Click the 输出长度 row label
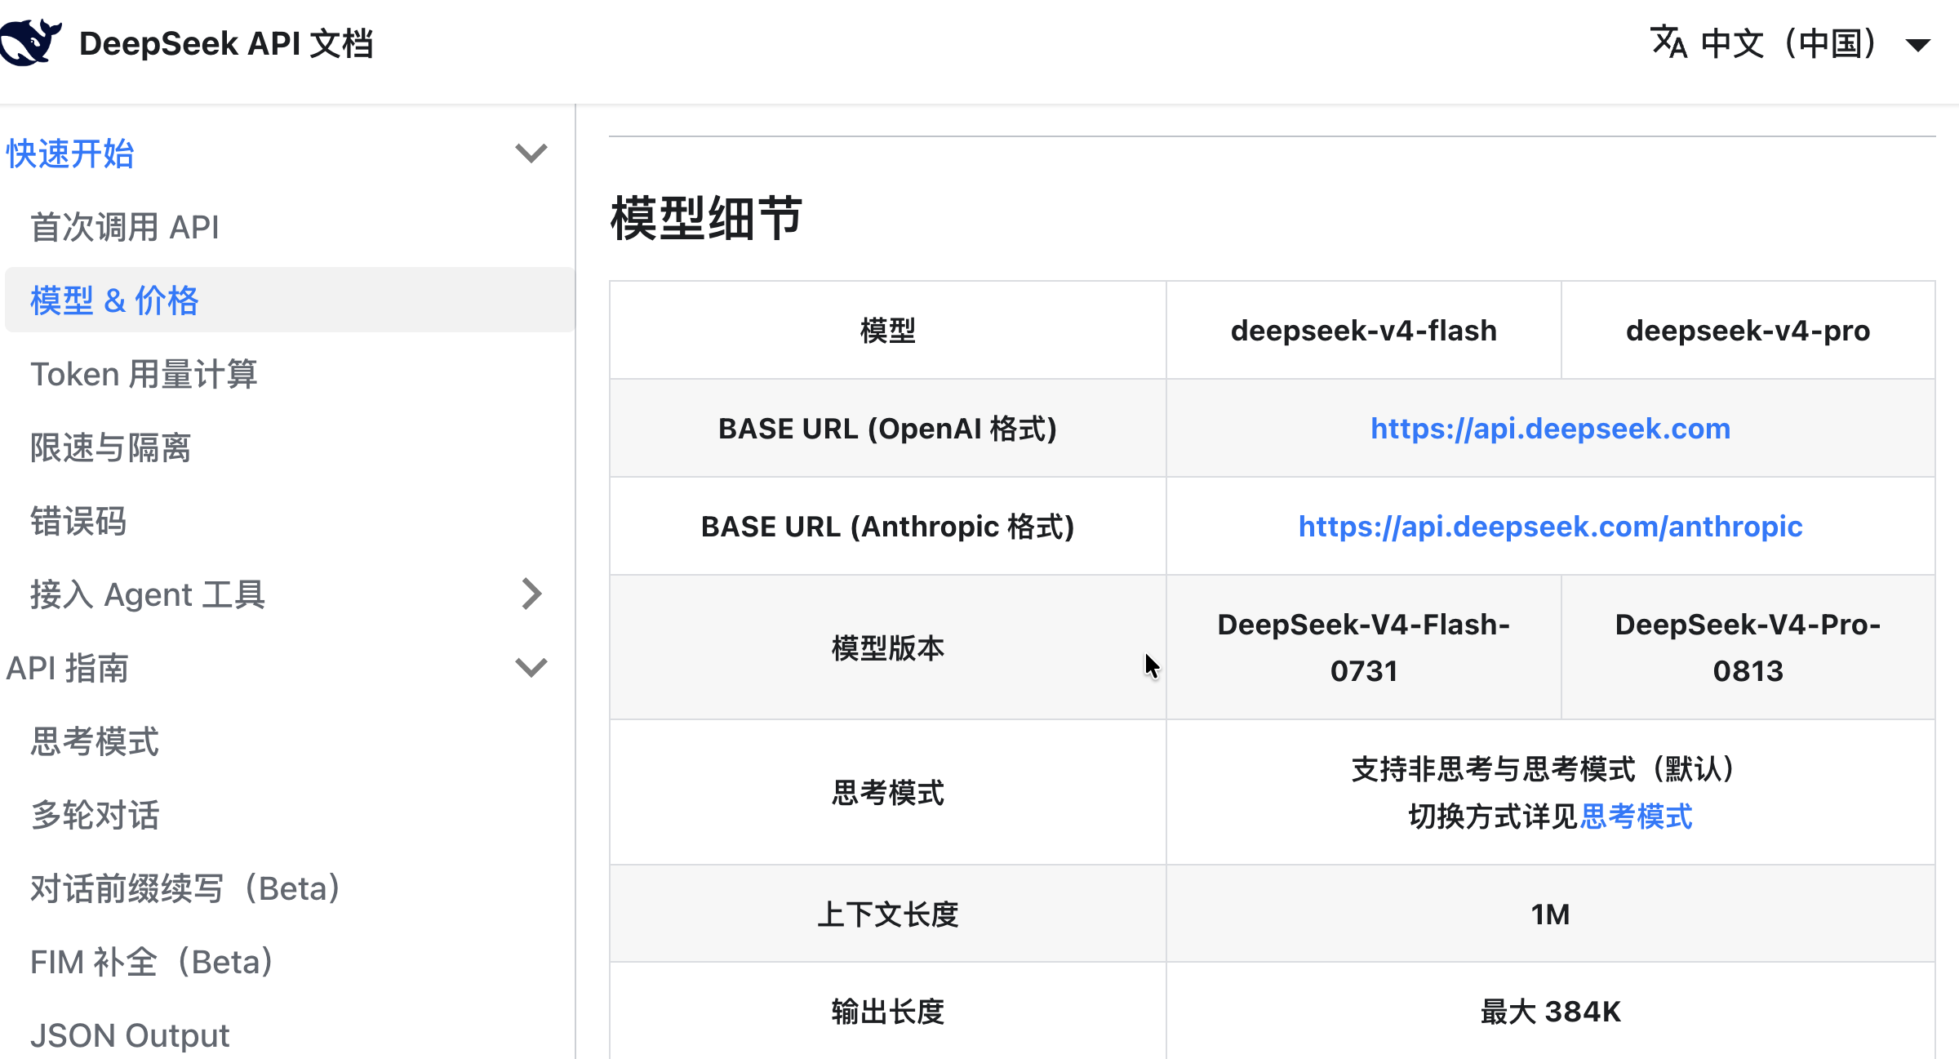This screenshot has height=1059, width=1959. tap(887, 1012)
